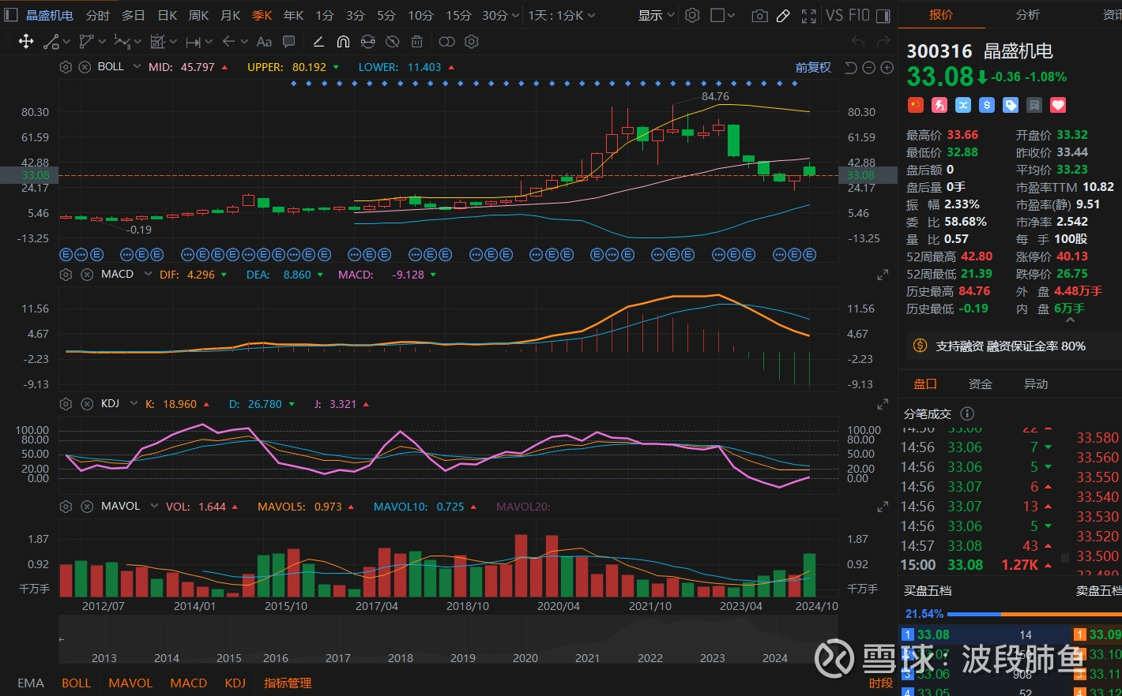
Task: Undo the last drawing action
Action: (x=859, y=42)
